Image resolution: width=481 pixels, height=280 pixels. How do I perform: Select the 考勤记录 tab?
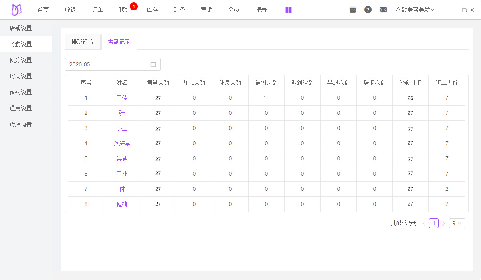119,42
